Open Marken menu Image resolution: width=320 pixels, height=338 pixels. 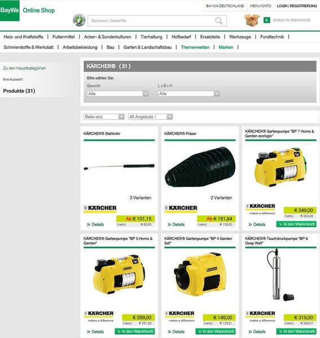point(226,47)
